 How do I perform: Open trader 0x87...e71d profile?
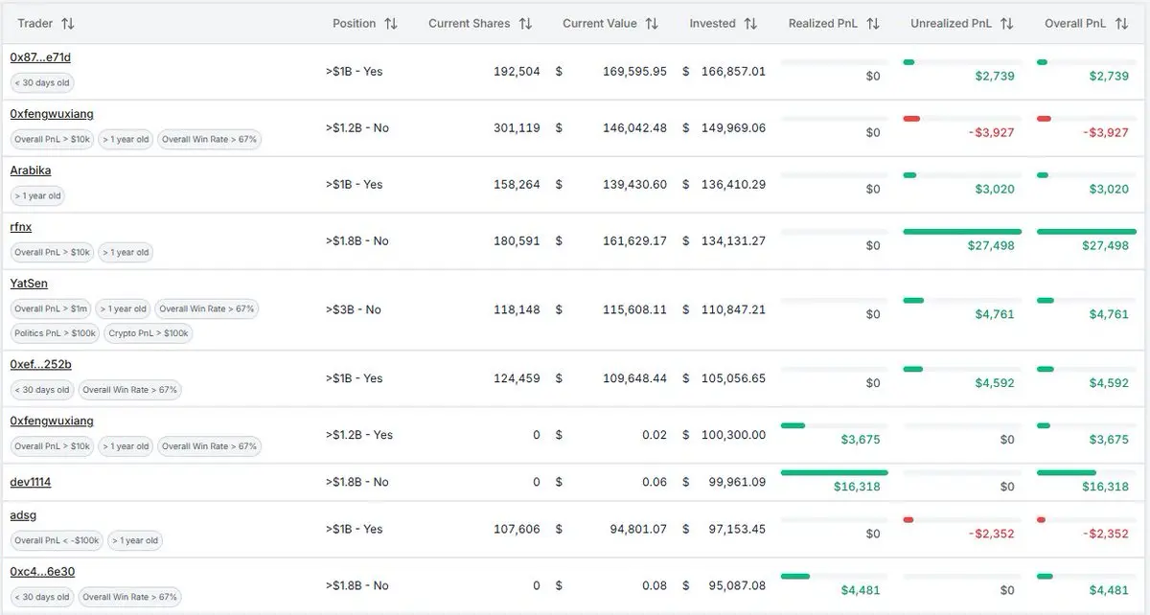(40, 57)
